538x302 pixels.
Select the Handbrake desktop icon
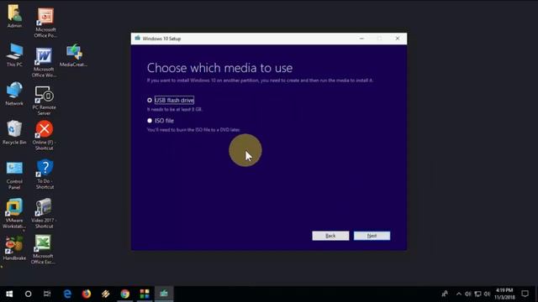14,248
